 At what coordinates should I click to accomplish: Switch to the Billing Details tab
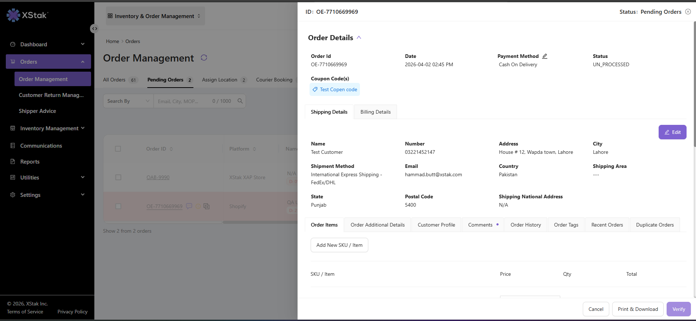point(376,112)
